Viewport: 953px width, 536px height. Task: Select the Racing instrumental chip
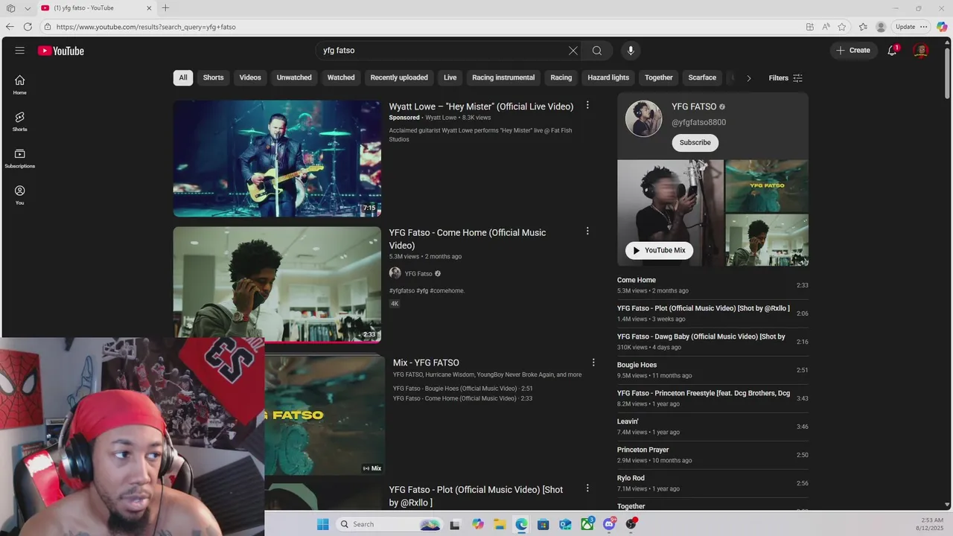click(x=503, y=77)
